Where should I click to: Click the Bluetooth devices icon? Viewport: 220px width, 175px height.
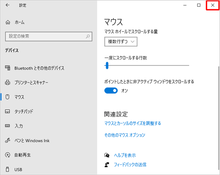click(x=7, y=68)
